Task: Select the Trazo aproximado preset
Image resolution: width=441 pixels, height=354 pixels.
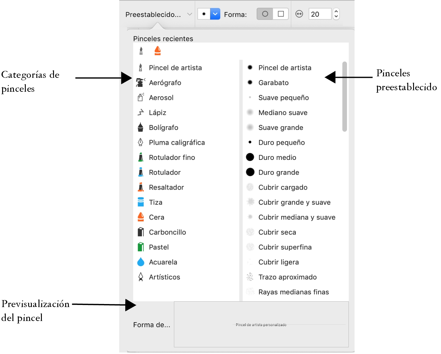Action: pyautogui.click(x=287, y=277)
